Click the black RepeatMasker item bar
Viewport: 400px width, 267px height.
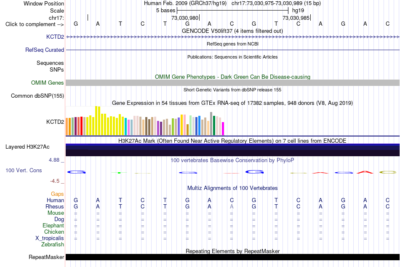233,257
